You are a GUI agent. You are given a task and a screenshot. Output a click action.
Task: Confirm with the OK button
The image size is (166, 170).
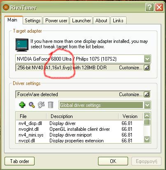(113, 161)
